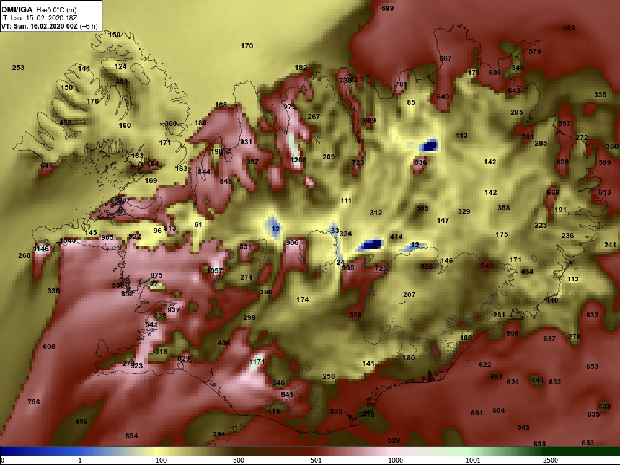
Task: Click the map value '654'
Action: 131,436
